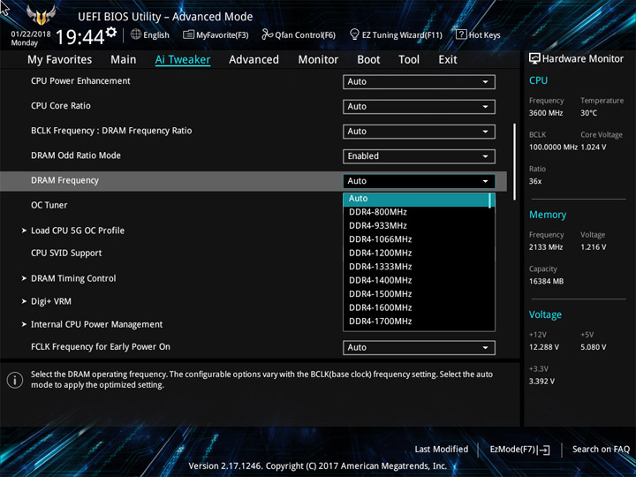Image resolution: width=636 pixels, height=477 pixels.
Task: Open the Boot tab
Action: (368, 60)
